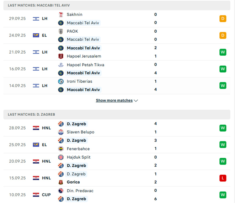Click the draw badge for the Sakhnin match

point(223,19)
